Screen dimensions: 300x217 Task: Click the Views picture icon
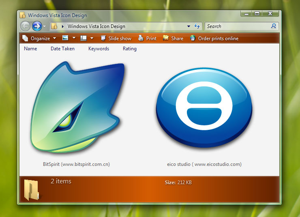(x=65, y=38)
